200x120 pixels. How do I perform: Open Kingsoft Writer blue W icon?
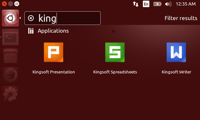(x=176, y=52)
